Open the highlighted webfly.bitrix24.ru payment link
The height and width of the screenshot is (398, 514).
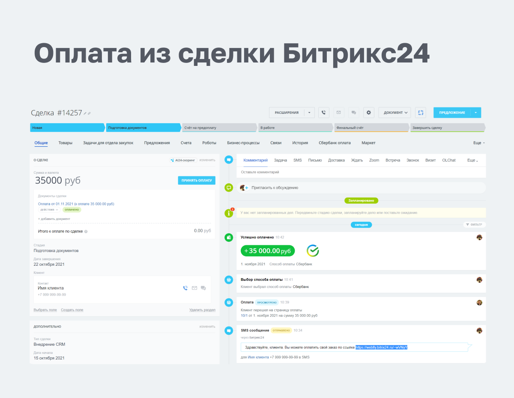coord(381,347)
